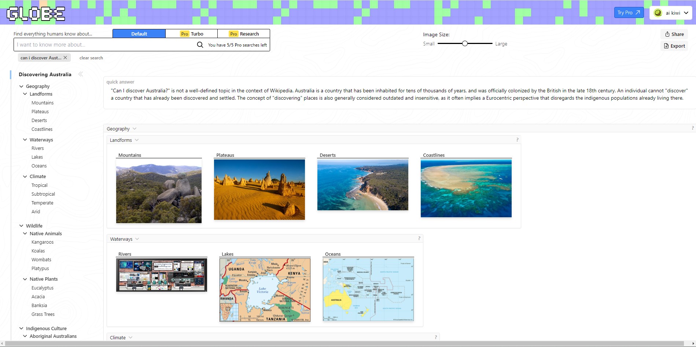Screen dimensions: 696x347
Task: Click the Share button
Action: click(674, 34)
